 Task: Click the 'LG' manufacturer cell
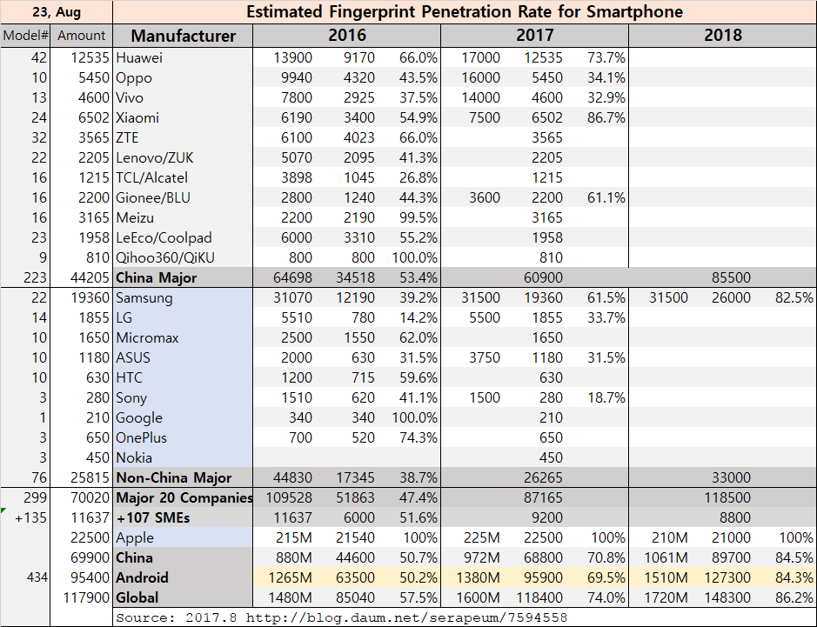pos(183,317)
